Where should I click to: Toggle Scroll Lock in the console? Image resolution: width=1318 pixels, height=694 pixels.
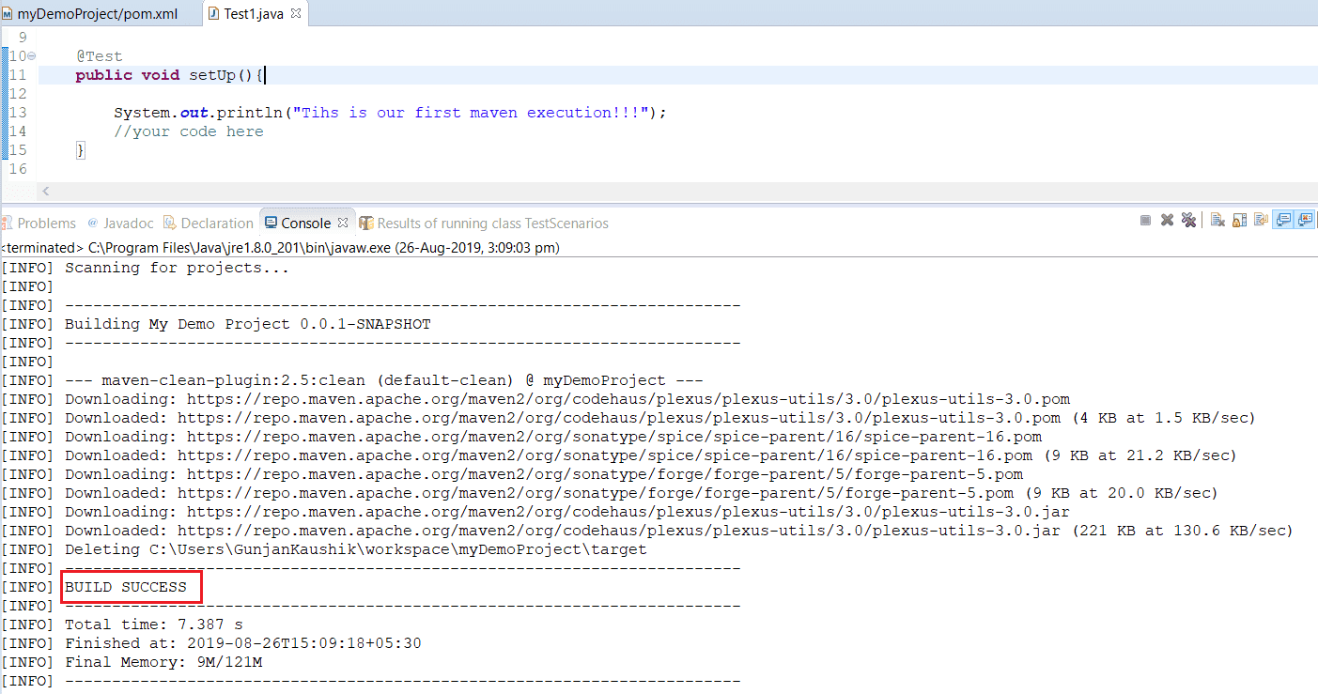1239,220
